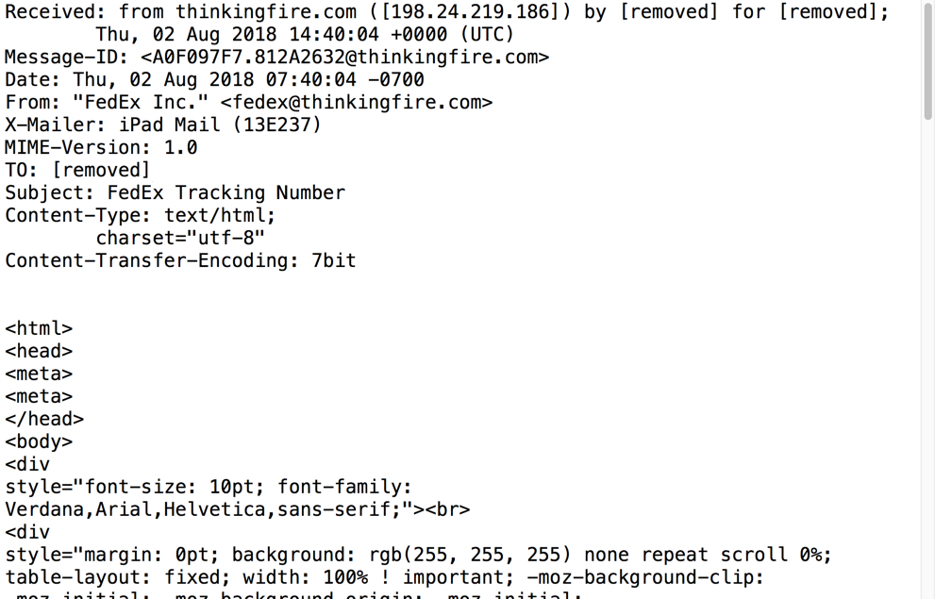
Task: Click the table-layout fixed style line
Action: [384, 577]
